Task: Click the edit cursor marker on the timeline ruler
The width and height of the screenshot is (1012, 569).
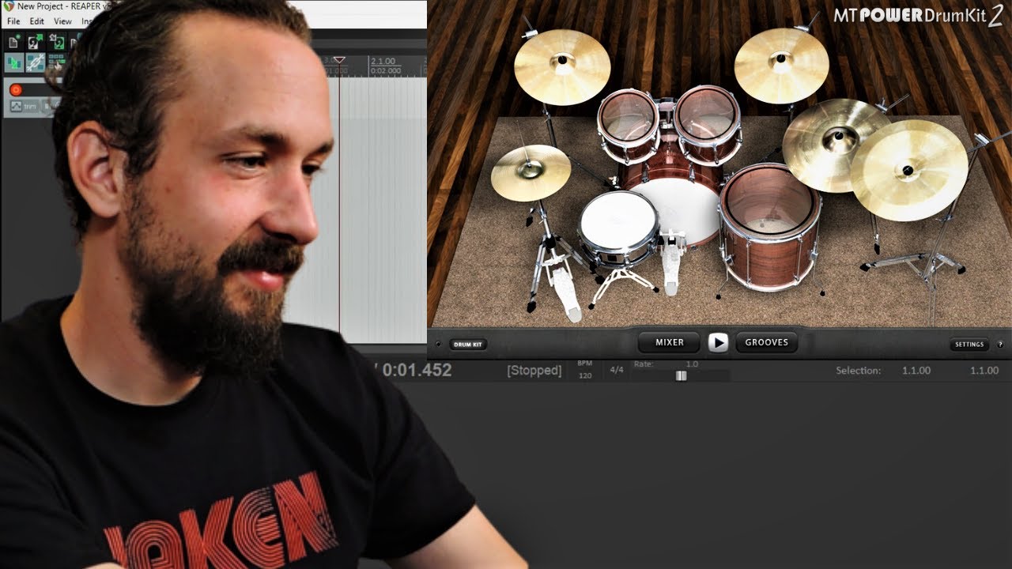Action: click(x=339, y=61)
